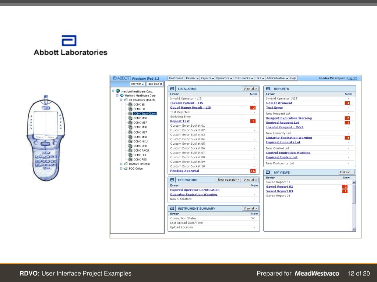This screenshot has height=282, width=377.
Task: Open the Help menu
Action: coord(293,78)
